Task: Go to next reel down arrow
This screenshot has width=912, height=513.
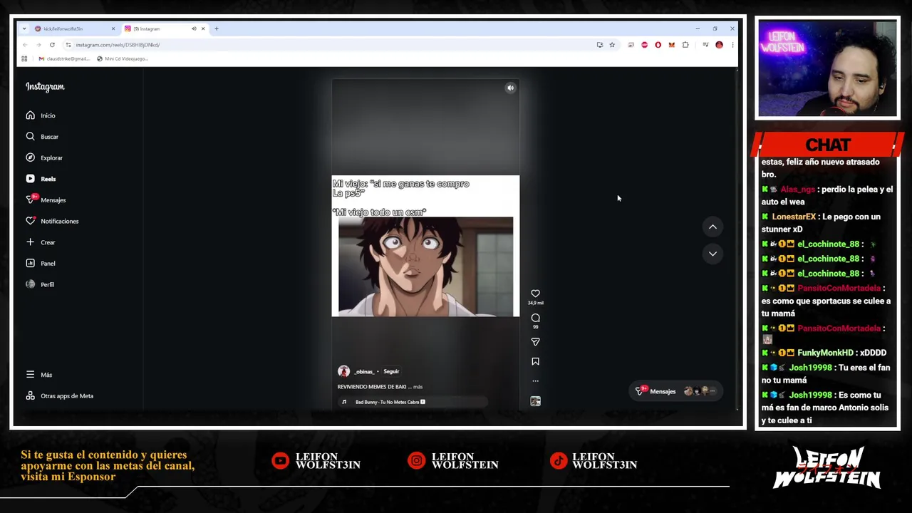Action: pyautogui.click(x=712, y=254)
